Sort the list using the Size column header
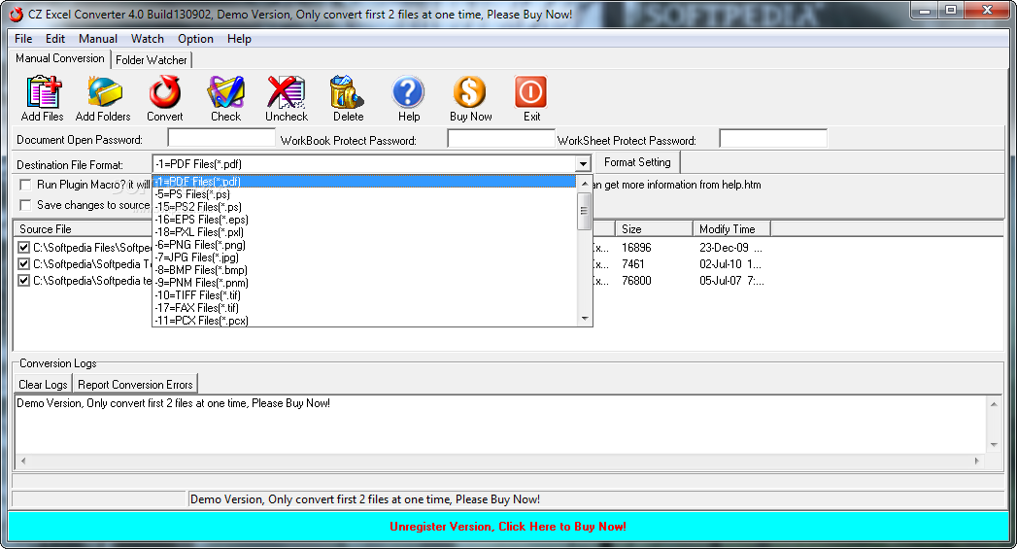Viewport: 1017px width, 549px height. (x=653, y=229)
